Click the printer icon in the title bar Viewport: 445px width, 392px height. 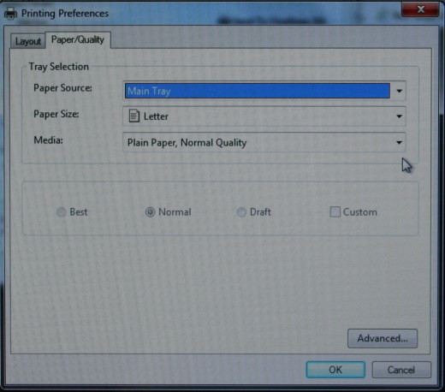point(11,14)
